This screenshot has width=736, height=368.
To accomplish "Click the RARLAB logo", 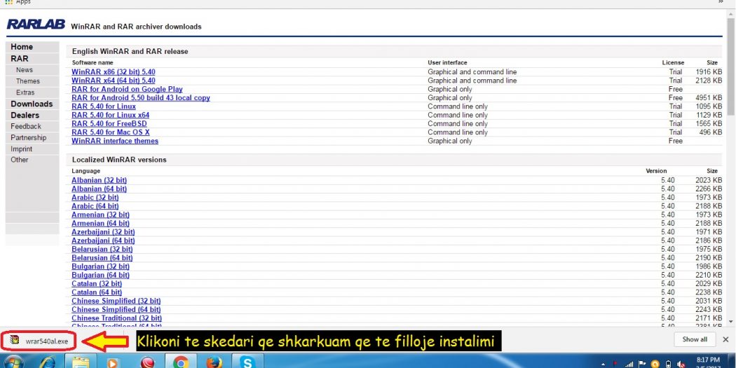I will [x=36, y=25].
